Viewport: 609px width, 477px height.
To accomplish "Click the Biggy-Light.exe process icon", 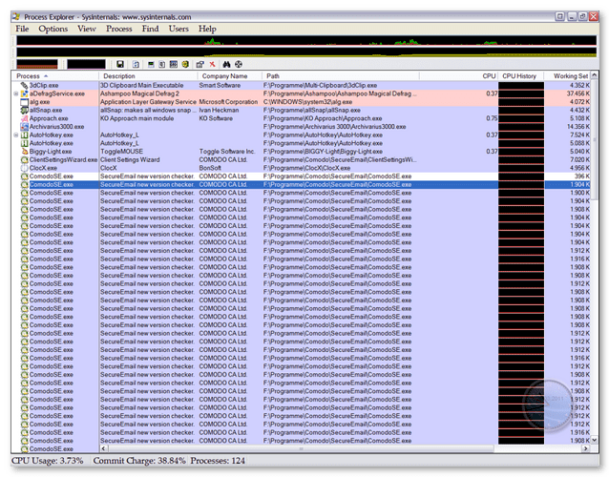I will point(25,152).
